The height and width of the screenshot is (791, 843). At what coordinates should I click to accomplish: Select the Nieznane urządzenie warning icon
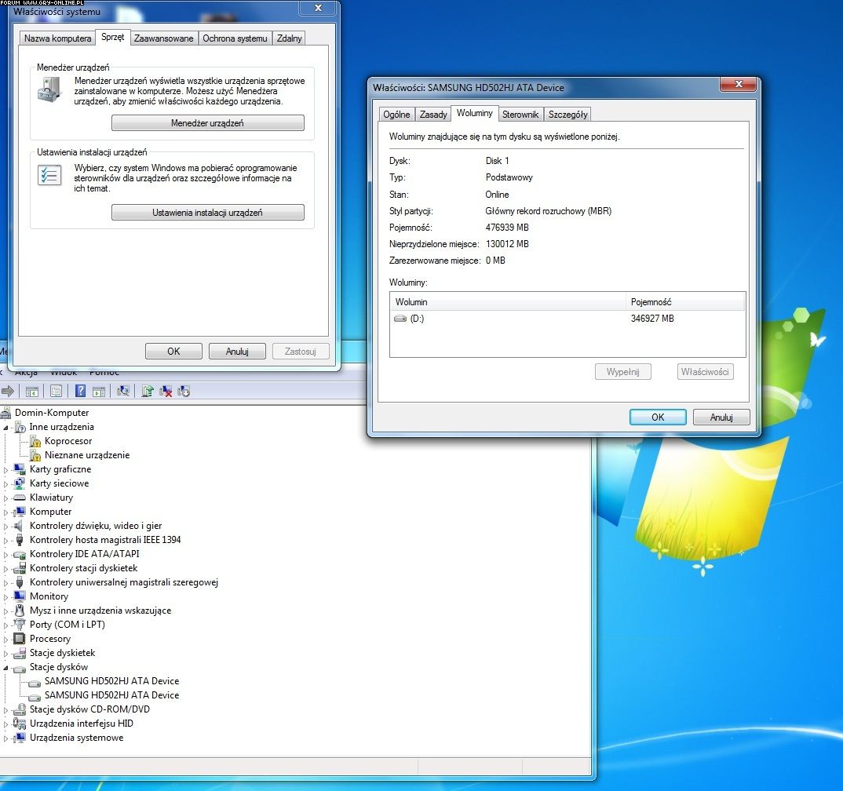[35, 455]
